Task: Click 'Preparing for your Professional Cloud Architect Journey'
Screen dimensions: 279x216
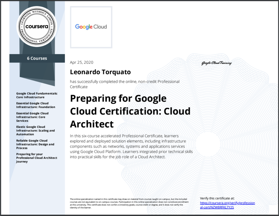Action: [x=37, y=158]
